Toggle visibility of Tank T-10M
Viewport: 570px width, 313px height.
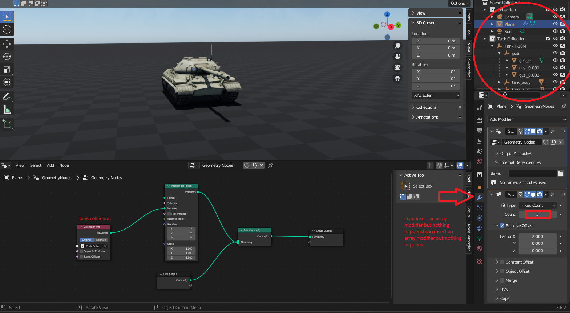555,46
